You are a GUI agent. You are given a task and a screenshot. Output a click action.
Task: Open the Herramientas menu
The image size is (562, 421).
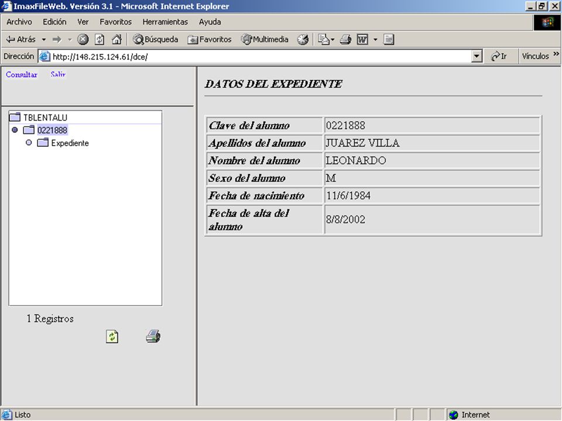point(165,22)
